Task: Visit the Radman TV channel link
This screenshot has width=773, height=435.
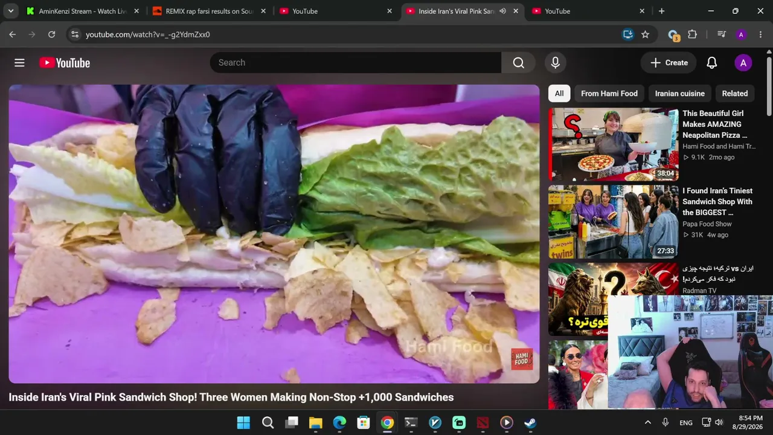Action: coord(699,291)
